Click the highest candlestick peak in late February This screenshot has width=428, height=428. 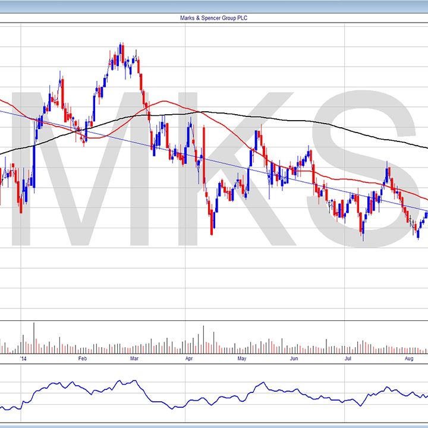121,48
